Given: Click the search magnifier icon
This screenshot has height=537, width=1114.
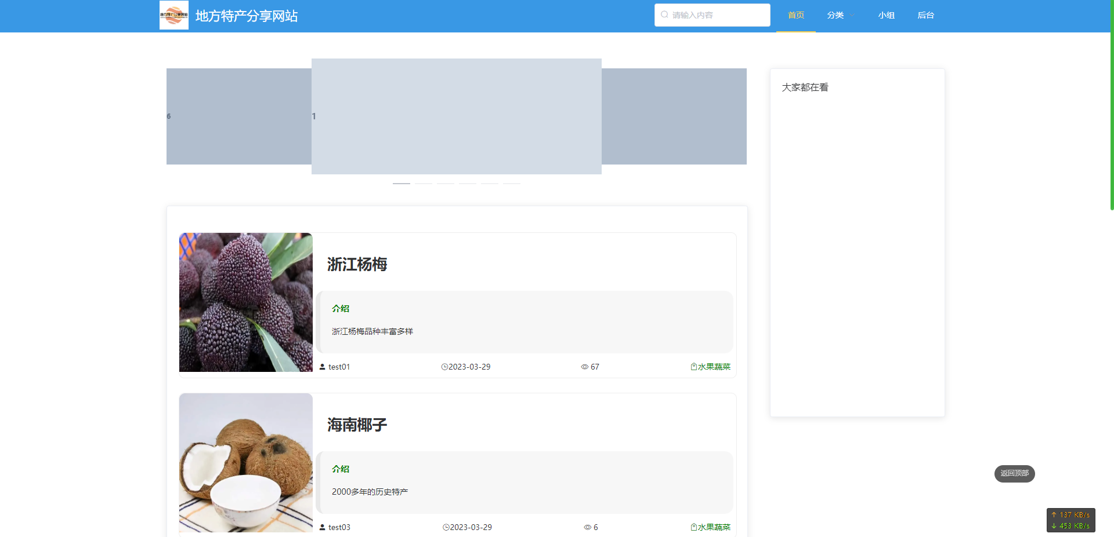Looking at the screenshot, I should tap(664, 14).
